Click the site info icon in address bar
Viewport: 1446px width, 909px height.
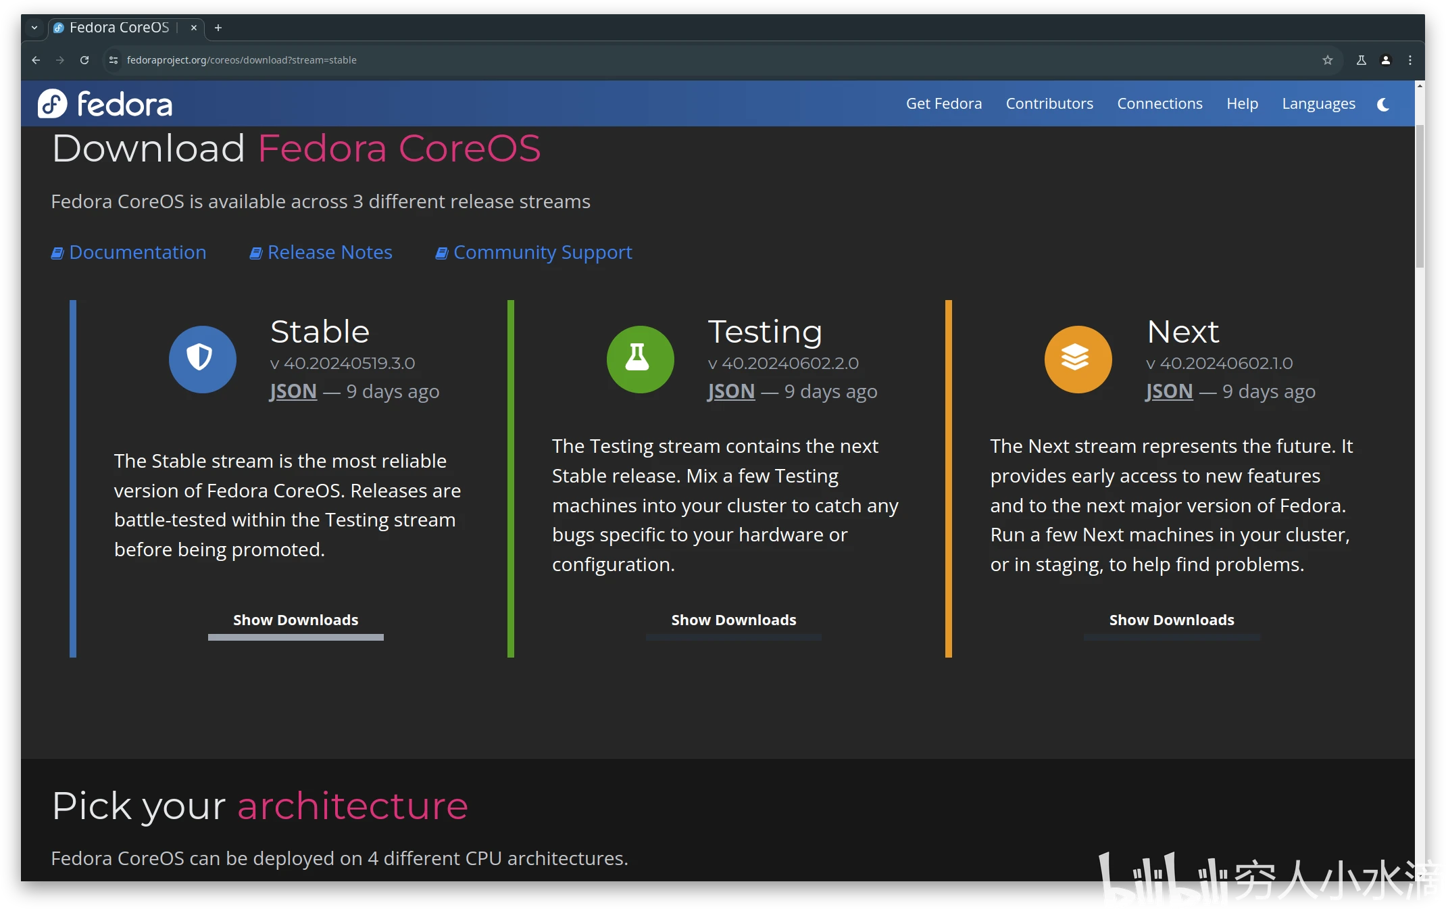113,59
